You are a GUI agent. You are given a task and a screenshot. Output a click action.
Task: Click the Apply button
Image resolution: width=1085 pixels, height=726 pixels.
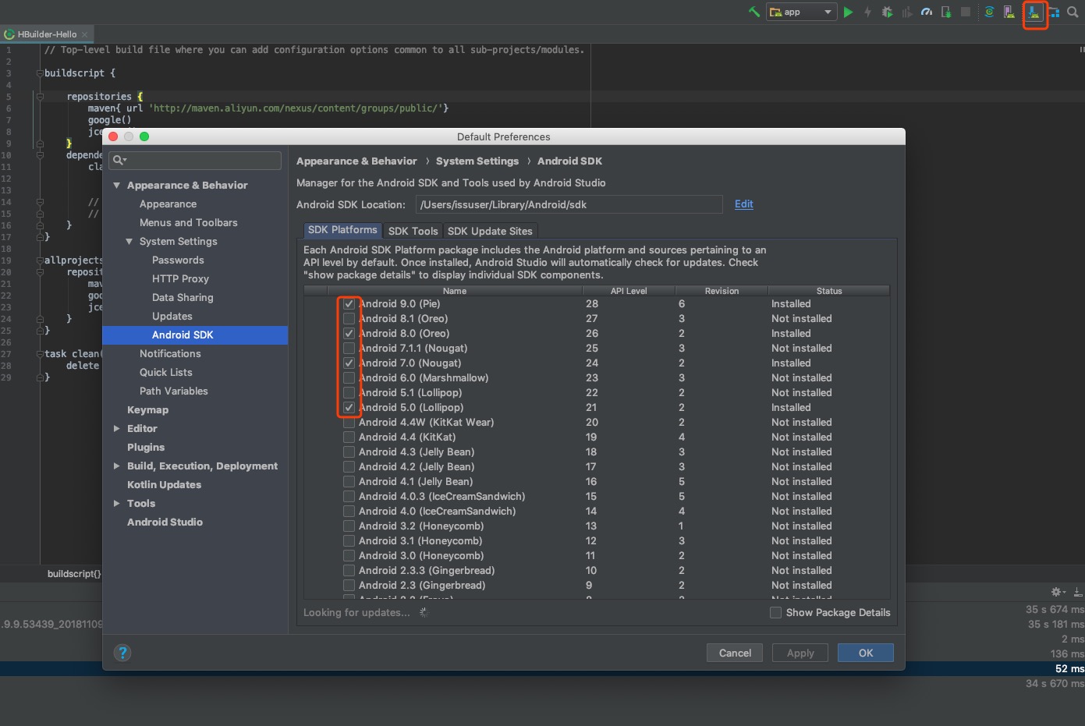click(x=800, y=653)
